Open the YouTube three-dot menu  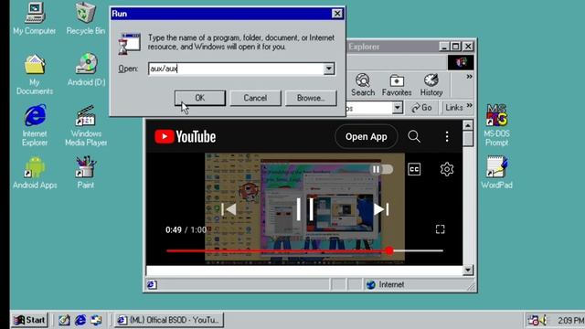[x=447, y=136]
